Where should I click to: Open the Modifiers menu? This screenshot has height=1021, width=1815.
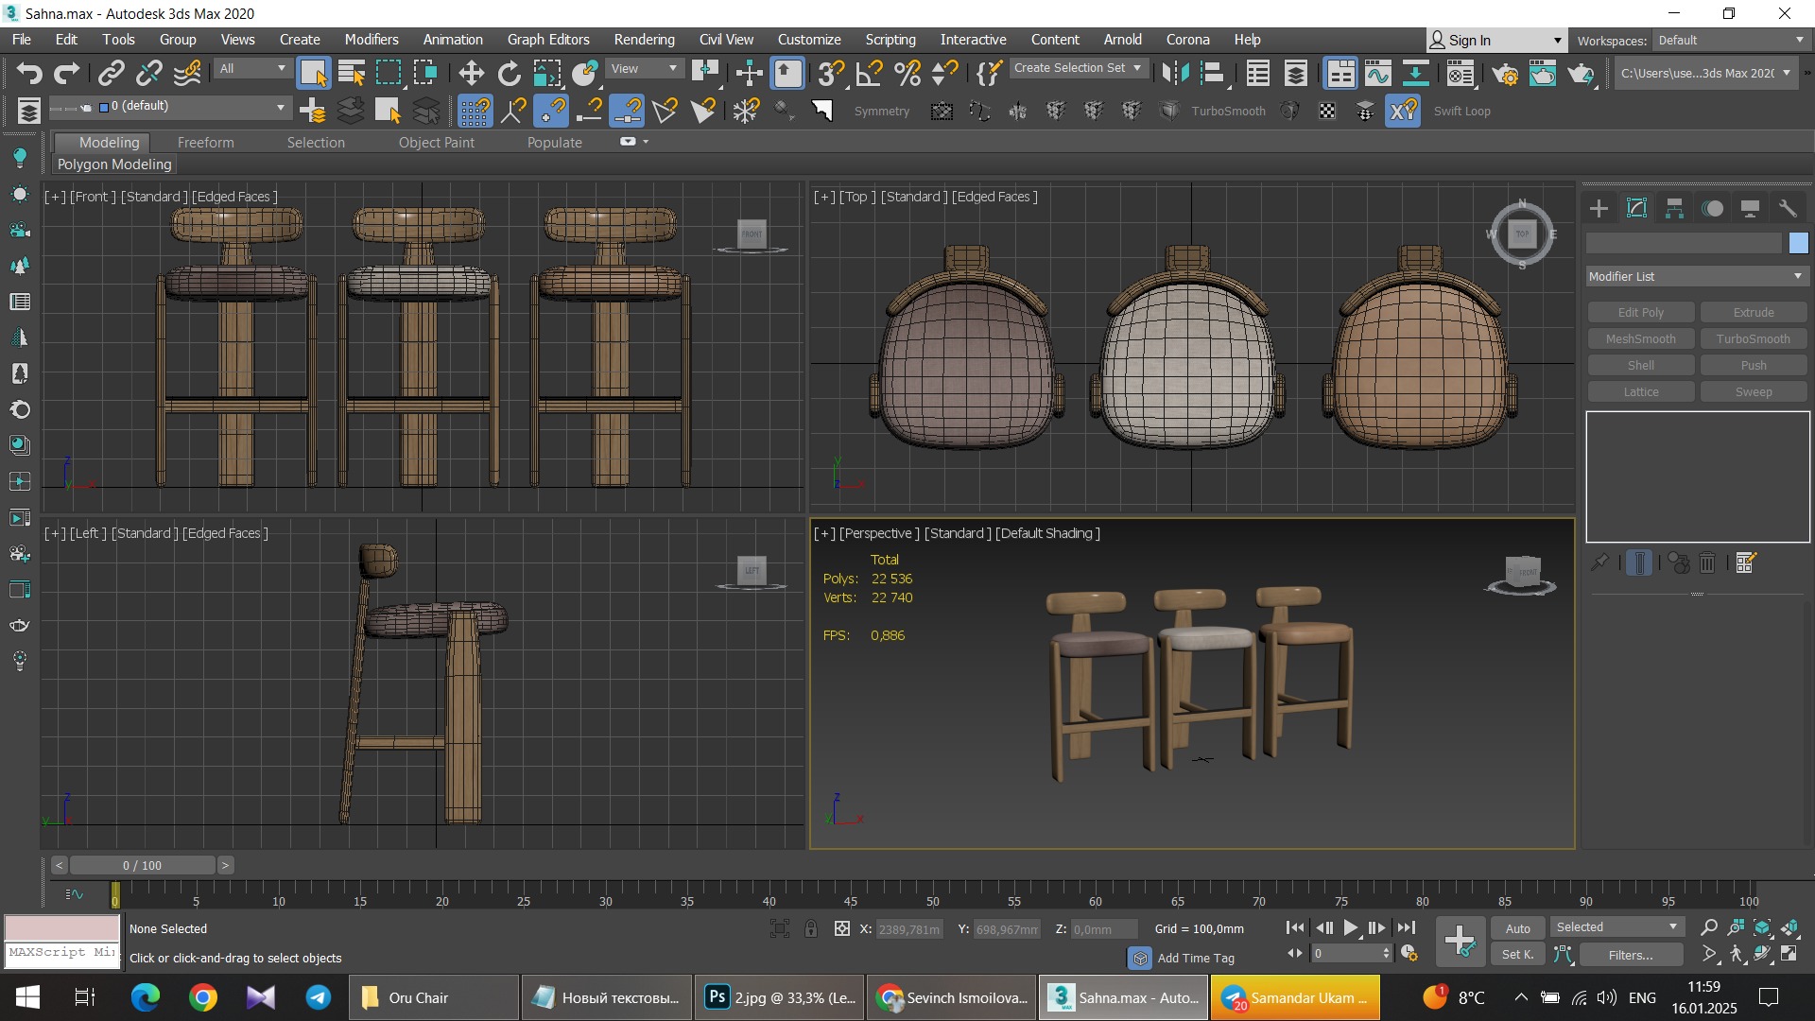tap(371, 40)
